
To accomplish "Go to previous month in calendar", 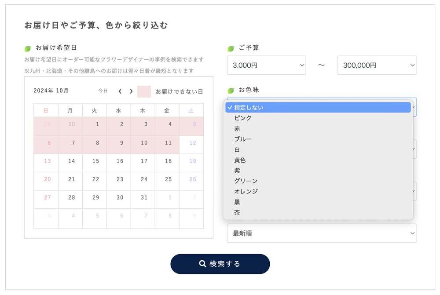I will point(120,91).
